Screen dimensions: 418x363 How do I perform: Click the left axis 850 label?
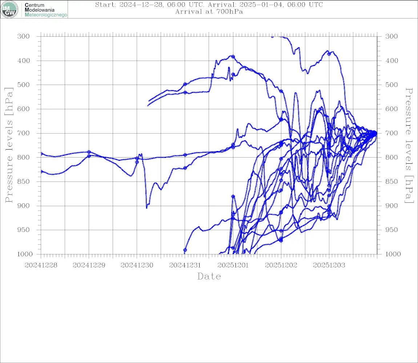(24, 181)
